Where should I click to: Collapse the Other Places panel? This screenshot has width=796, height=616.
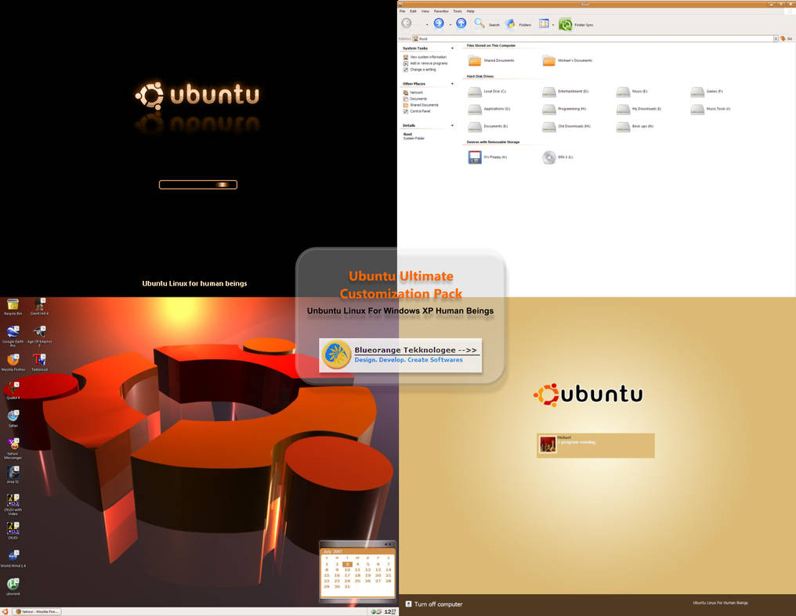coord(452,83)
